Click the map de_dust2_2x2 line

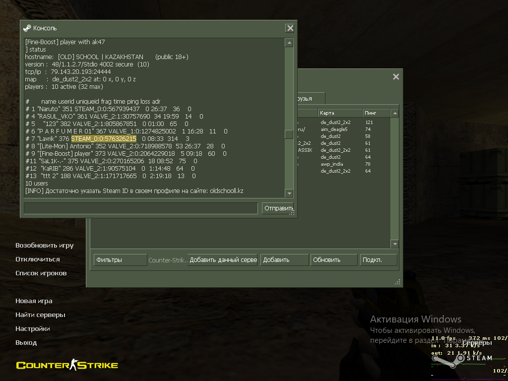[x=80, y=79]
